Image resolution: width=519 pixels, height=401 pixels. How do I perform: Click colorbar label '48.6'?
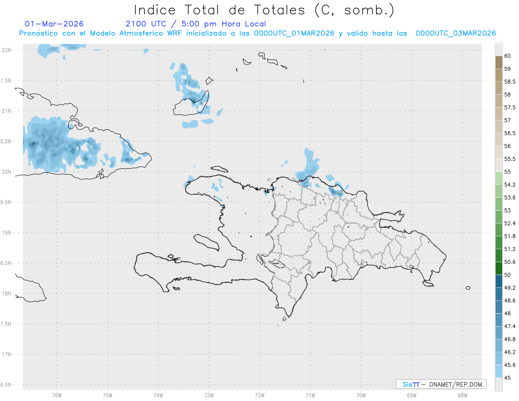509,300
